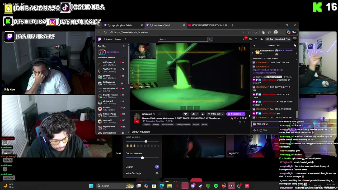The width and height of the screenshot is (338, 190).
Task: Click Open stories link
Action: coord(113,52)
